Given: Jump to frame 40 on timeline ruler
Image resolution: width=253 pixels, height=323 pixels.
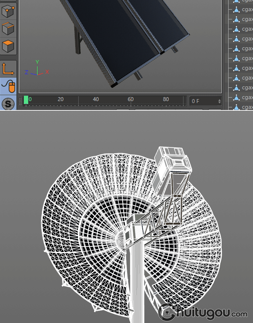Looking at the screenshot, I should click(96, 100).
